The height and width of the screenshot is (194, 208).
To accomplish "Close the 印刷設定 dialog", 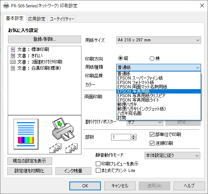I will (x=202, y=6).
